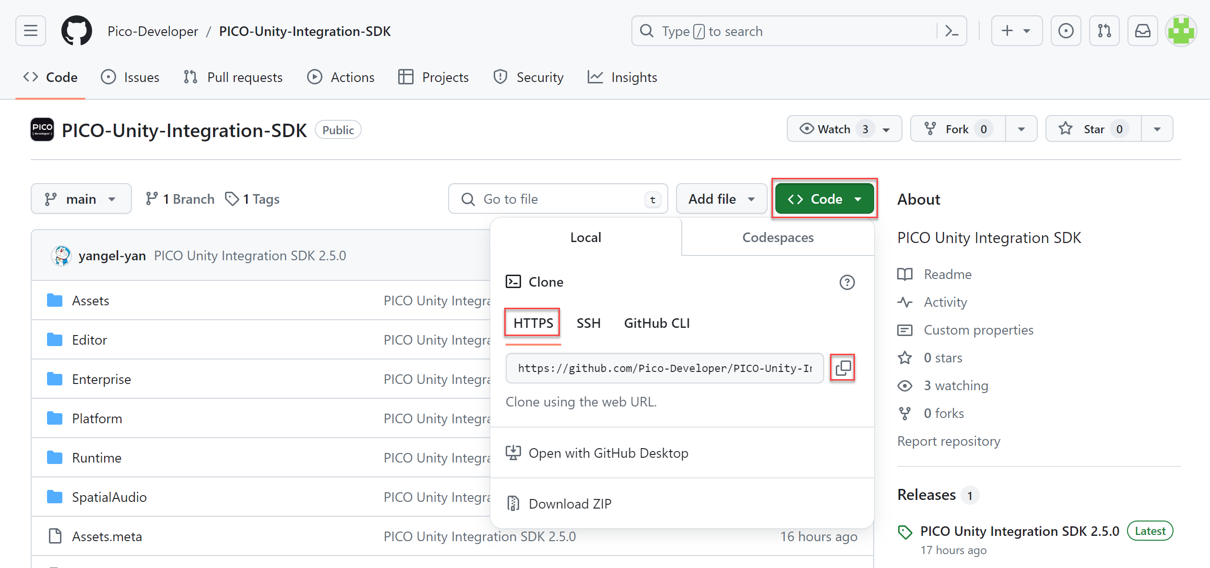
Task: Open the hamburger navigation menu
Action: coord(31,31)
